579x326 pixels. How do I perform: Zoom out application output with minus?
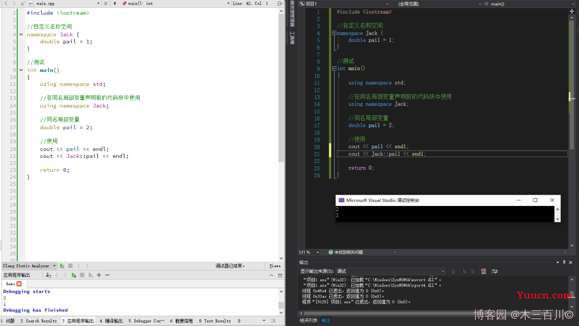tap(107, 275)
